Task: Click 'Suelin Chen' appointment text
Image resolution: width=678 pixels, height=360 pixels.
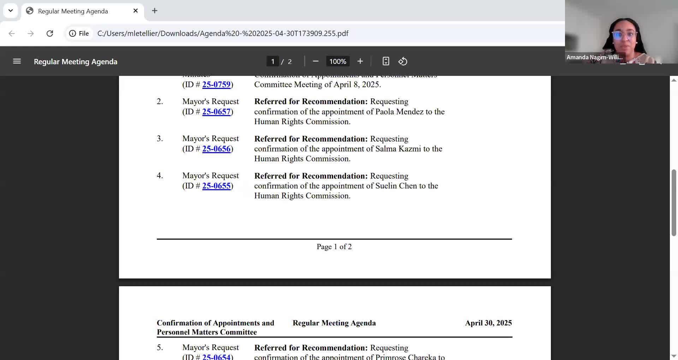Action: coord(396,186)
